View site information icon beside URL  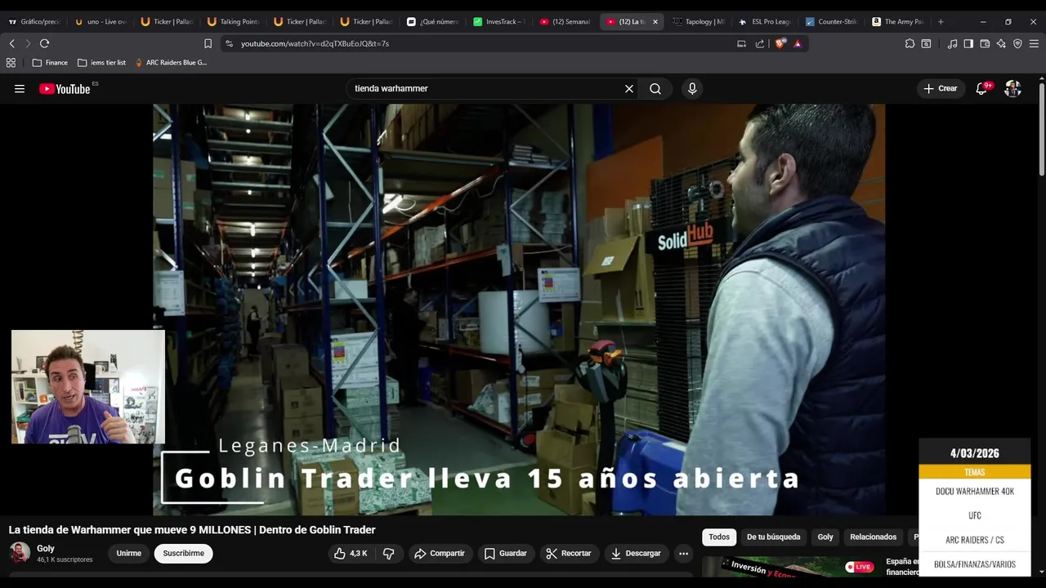(229, 43)
